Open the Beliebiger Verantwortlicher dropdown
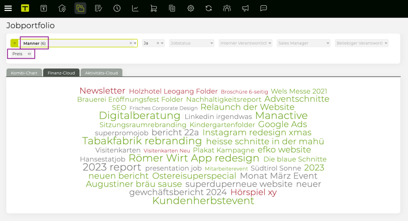The height and width of the screenshot is (221, 408). [x=361, y=43]
